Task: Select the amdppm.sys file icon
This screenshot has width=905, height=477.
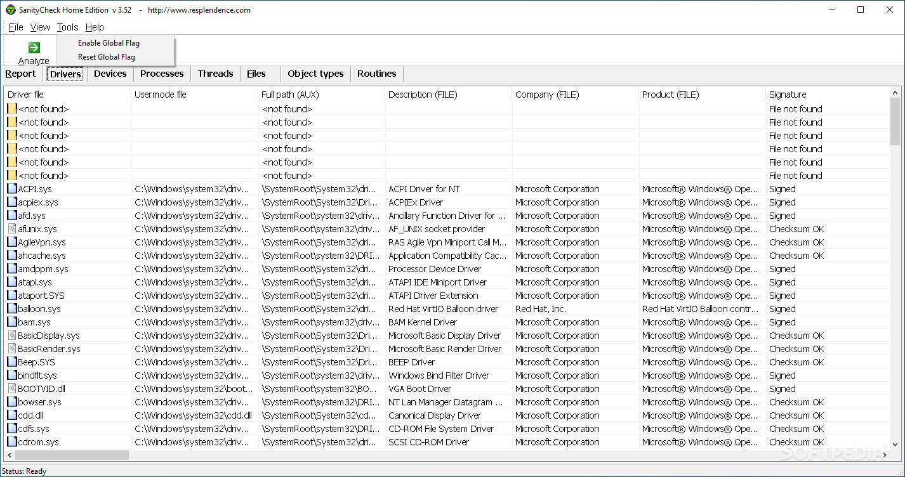Action: click(12, 269)
